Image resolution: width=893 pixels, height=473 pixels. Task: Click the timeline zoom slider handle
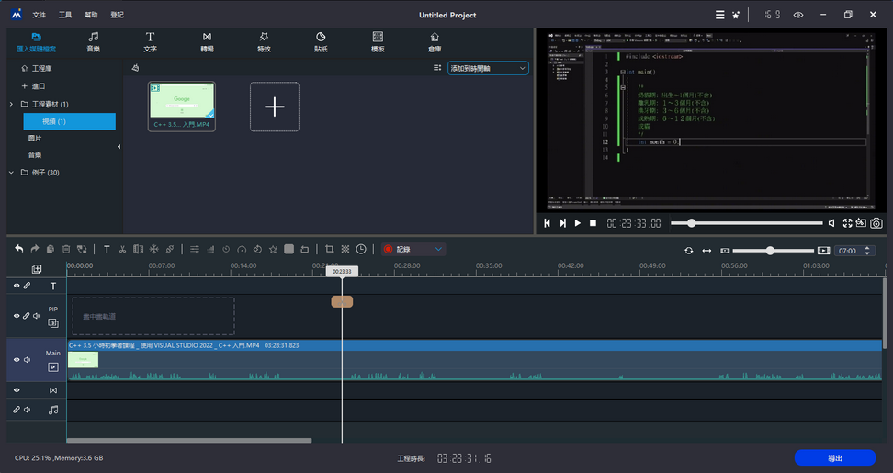(770, 251)
